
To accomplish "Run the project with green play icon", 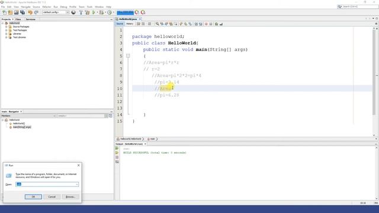I will point(94,12).
